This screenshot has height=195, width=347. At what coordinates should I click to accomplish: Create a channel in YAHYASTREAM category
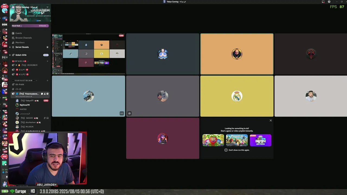(x=47, y=80)
